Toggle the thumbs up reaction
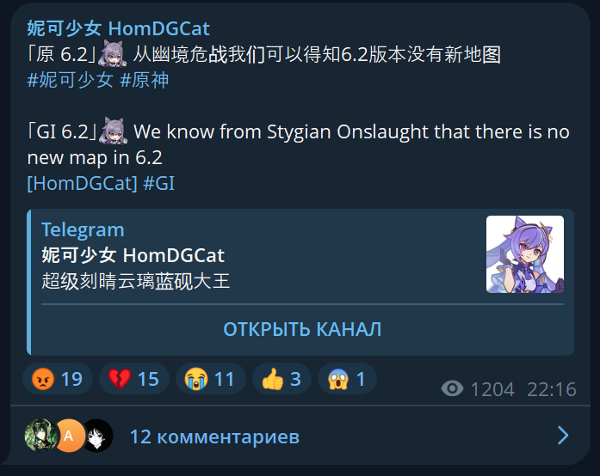 pos(281,379)
